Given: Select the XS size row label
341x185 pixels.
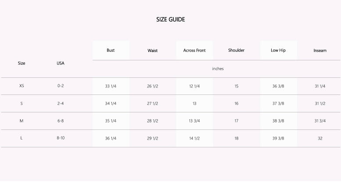Looking at the screenshot, I should click(22, 86).
